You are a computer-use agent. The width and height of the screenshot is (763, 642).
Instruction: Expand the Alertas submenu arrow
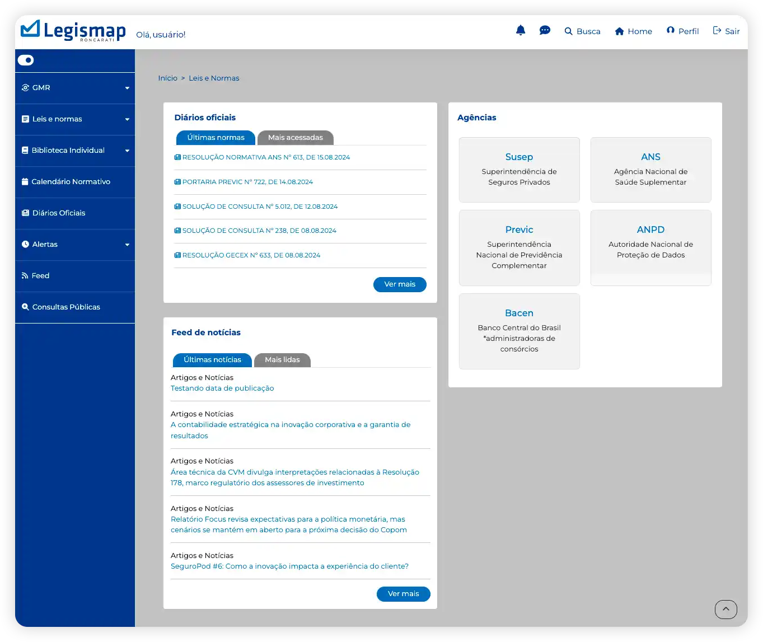(x=127, y=245)
